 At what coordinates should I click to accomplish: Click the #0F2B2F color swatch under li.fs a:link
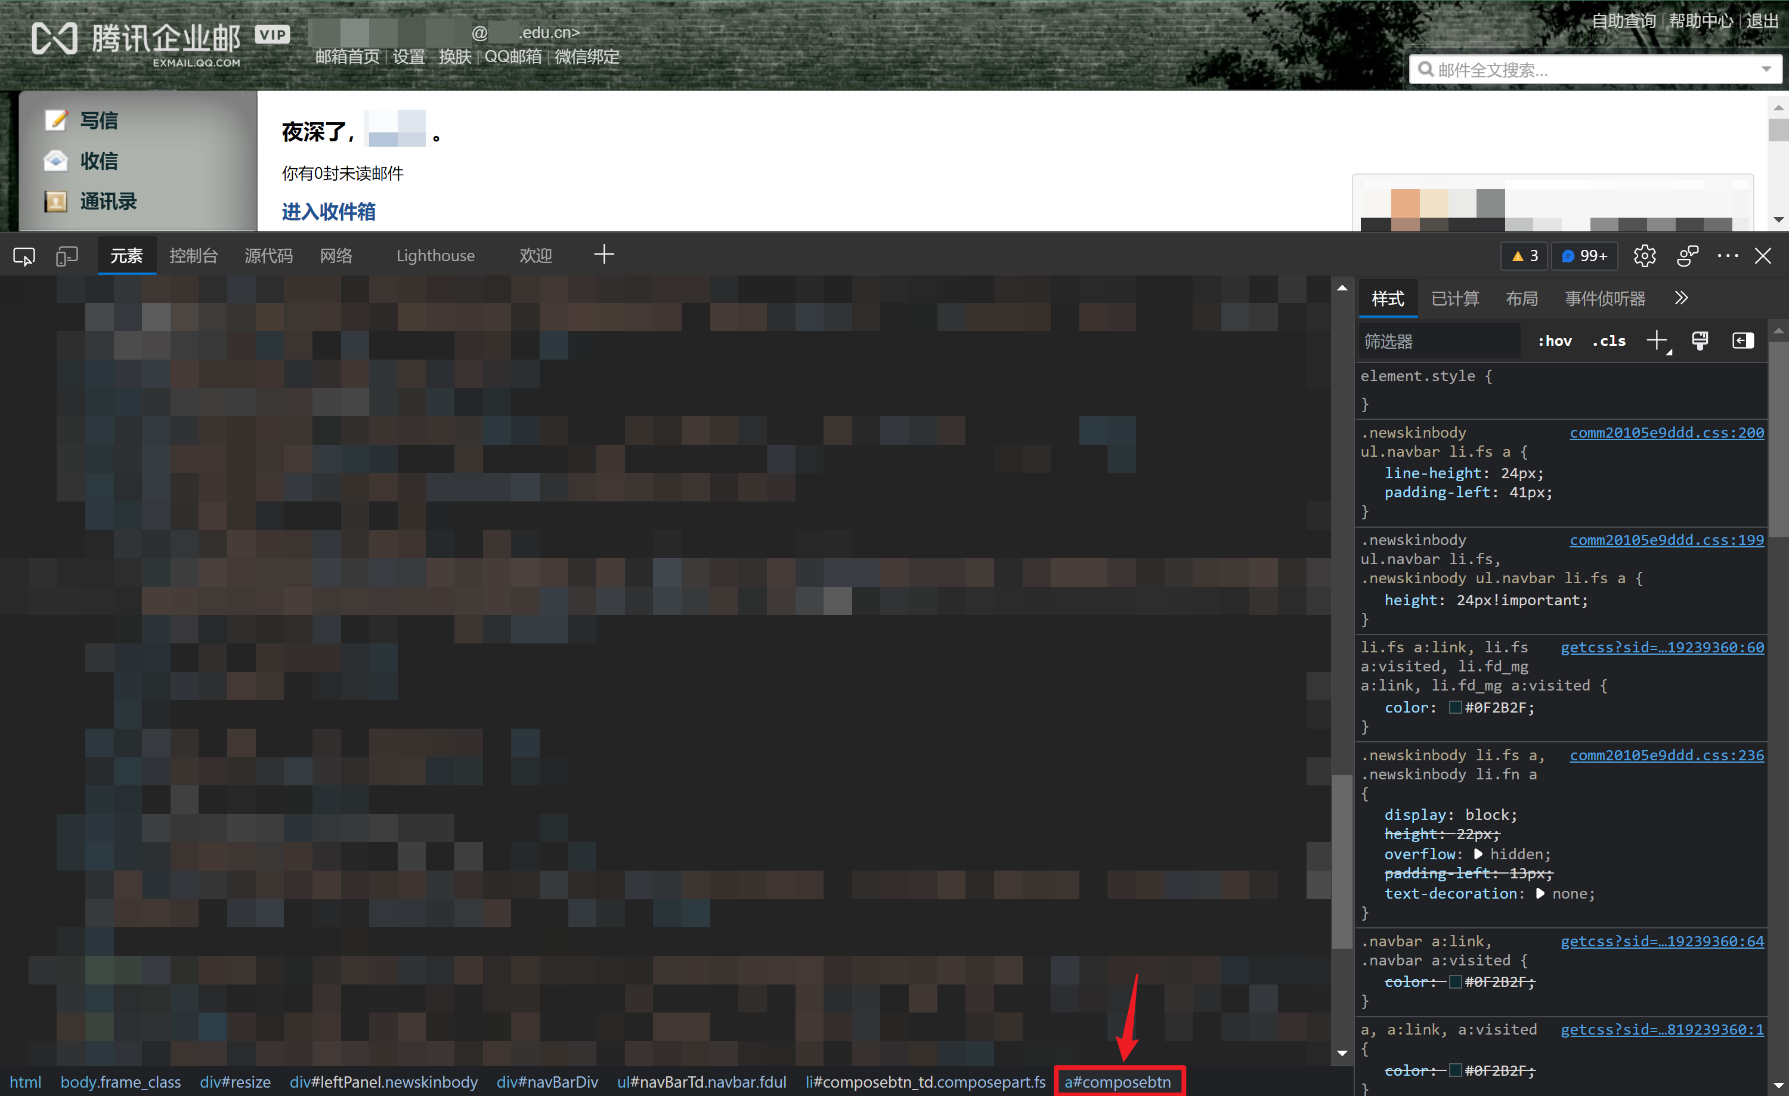pyautogui.click(x=1455, y=708)
